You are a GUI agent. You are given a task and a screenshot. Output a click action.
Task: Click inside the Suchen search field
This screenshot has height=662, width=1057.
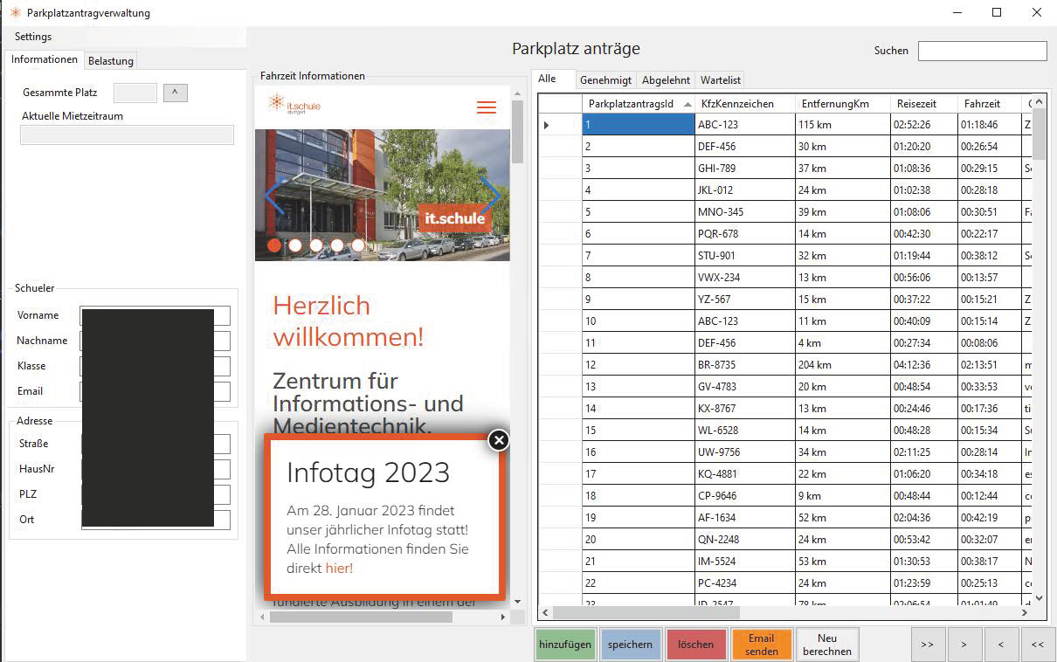coord(982,51)
